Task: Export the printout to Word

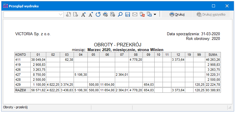Action: pyautogui.click(x=149, y=14)
